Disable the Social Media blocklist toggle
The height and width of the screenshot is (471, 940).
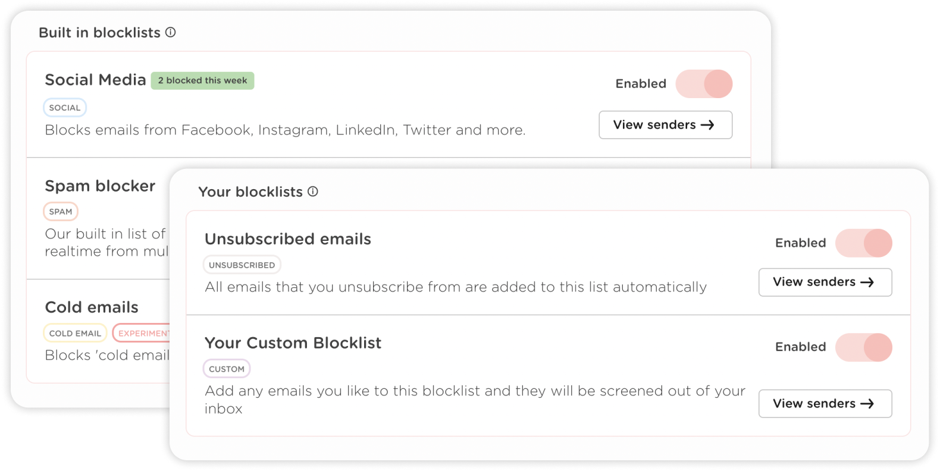(x=704, y=84)
